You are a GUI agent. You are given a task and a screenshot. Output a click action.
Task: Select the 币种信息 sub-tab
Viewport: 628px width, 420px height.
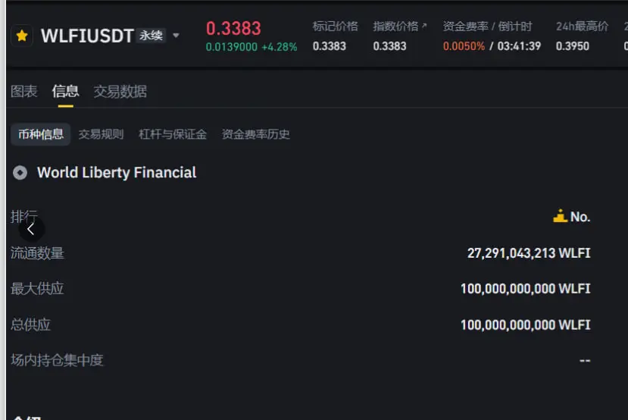40,134
